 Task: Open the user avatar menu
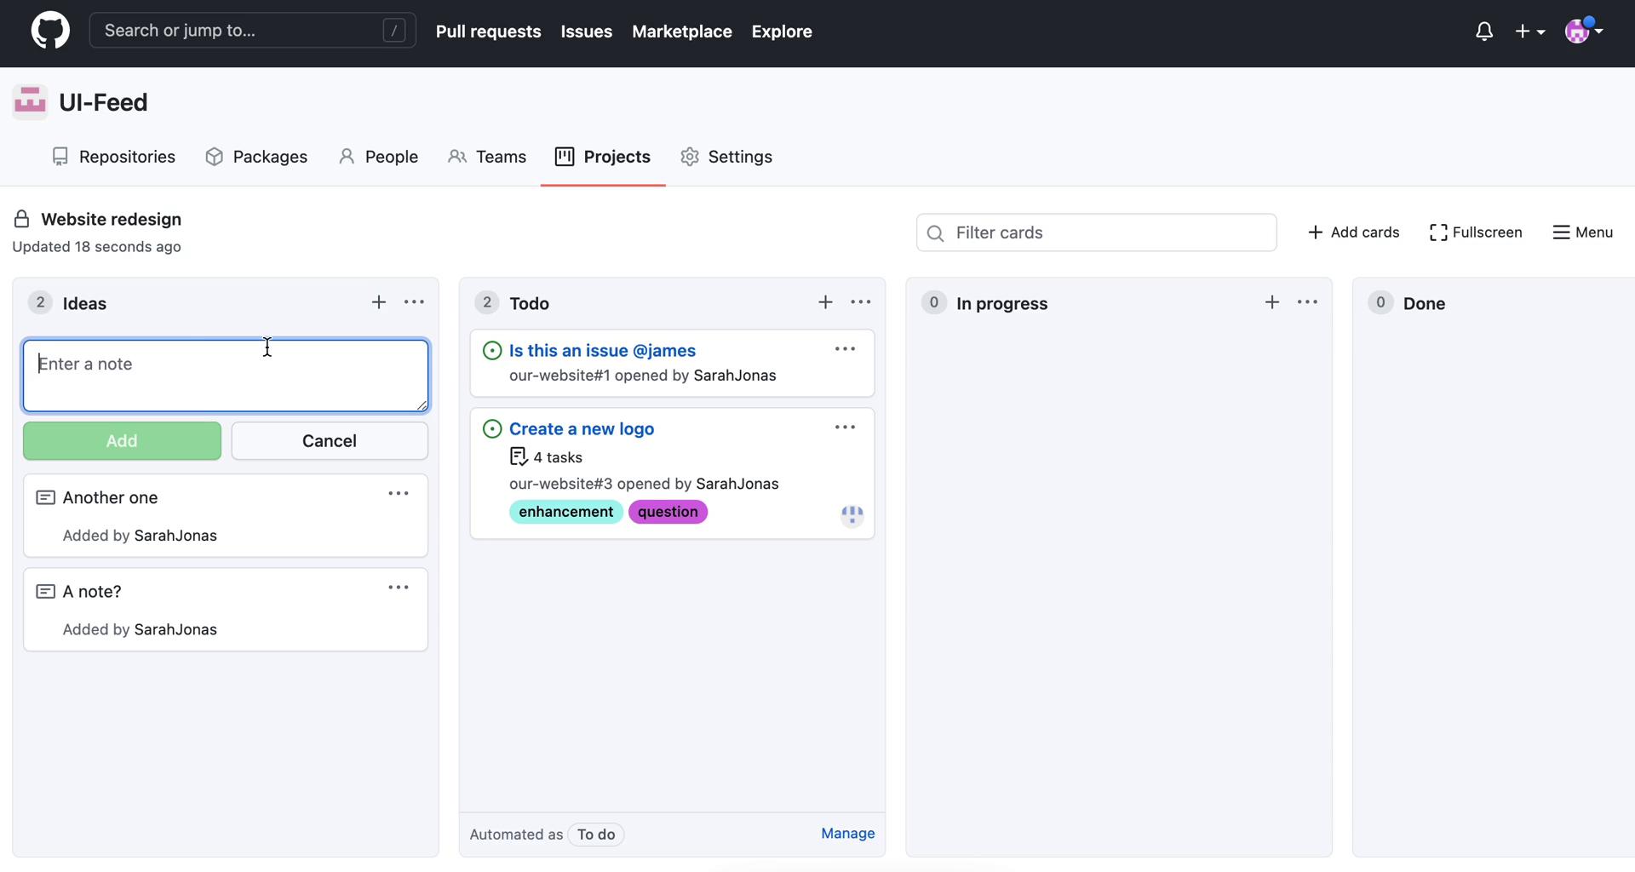point(1584,32)
